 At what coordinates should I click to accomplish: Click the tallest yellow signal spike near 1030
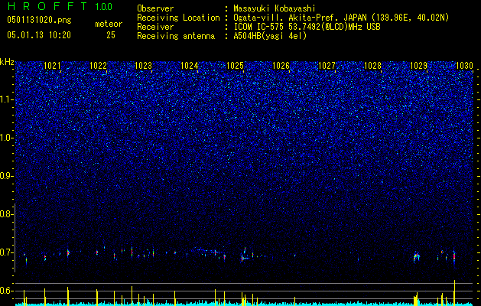455,292
